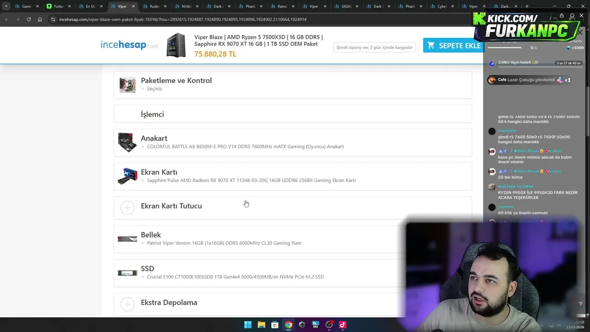The width and height of the screenshot is (590, 332).
Task: Switch to the Rainc browser tab
Action: tap(282, 6)
